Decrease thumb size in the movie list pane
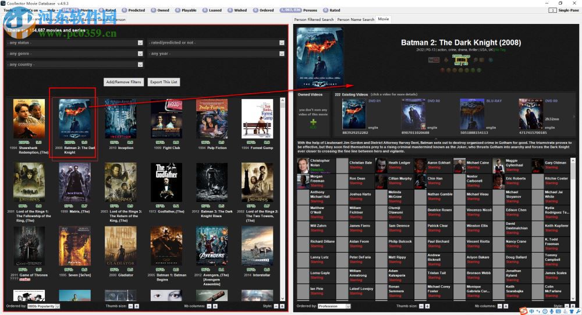 (x=130, y=306)
